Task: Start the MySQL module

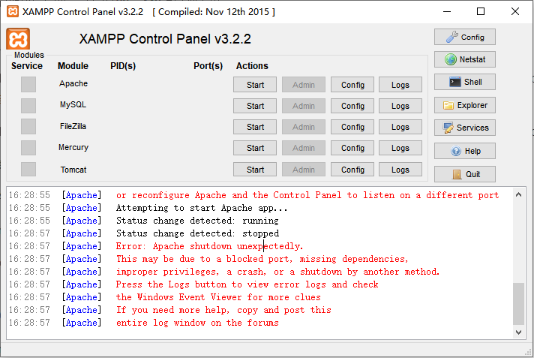Action: coord(255,106)
